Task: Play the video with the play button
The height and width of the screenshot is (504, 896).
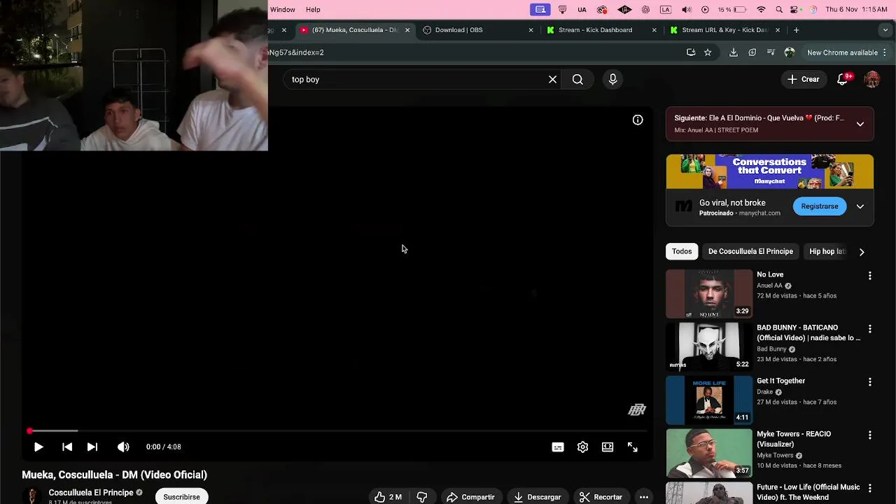Action: (x=38, y=447)
